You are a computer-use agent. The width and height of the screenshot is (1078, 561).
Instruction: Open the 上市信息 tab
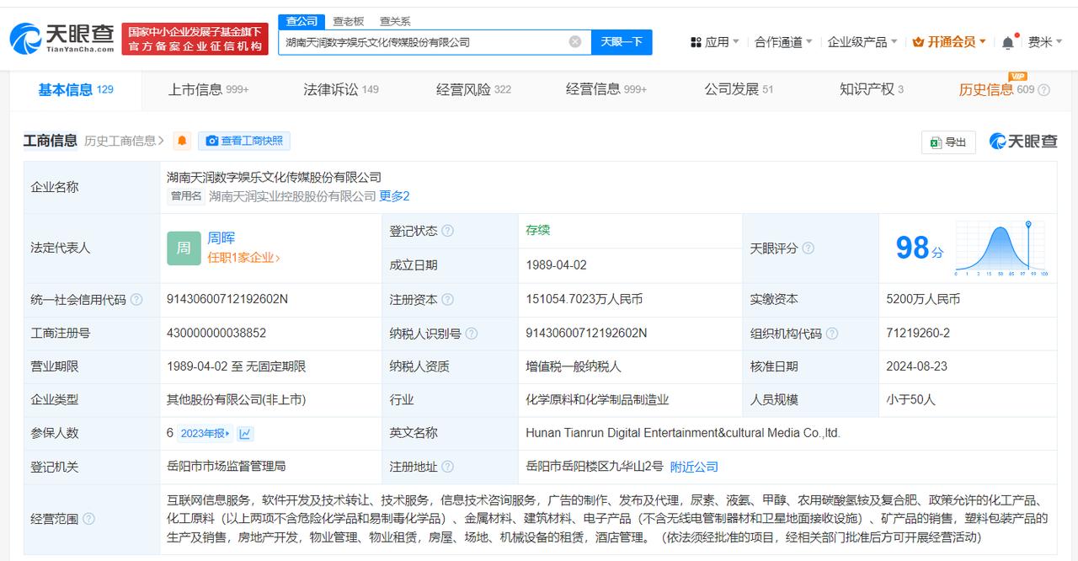[208, 89]
